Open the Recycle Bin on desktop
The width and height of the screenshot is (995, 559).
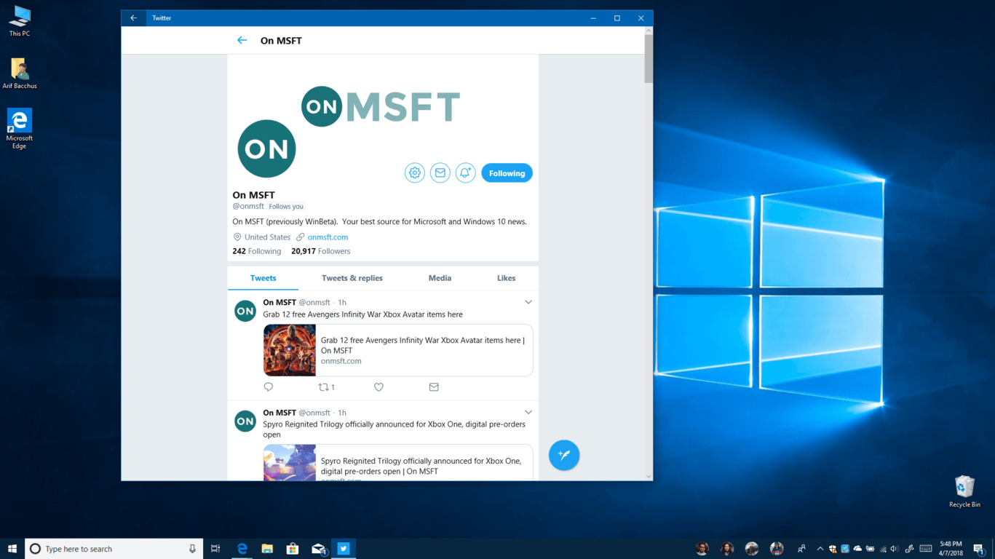pos(964,491)
